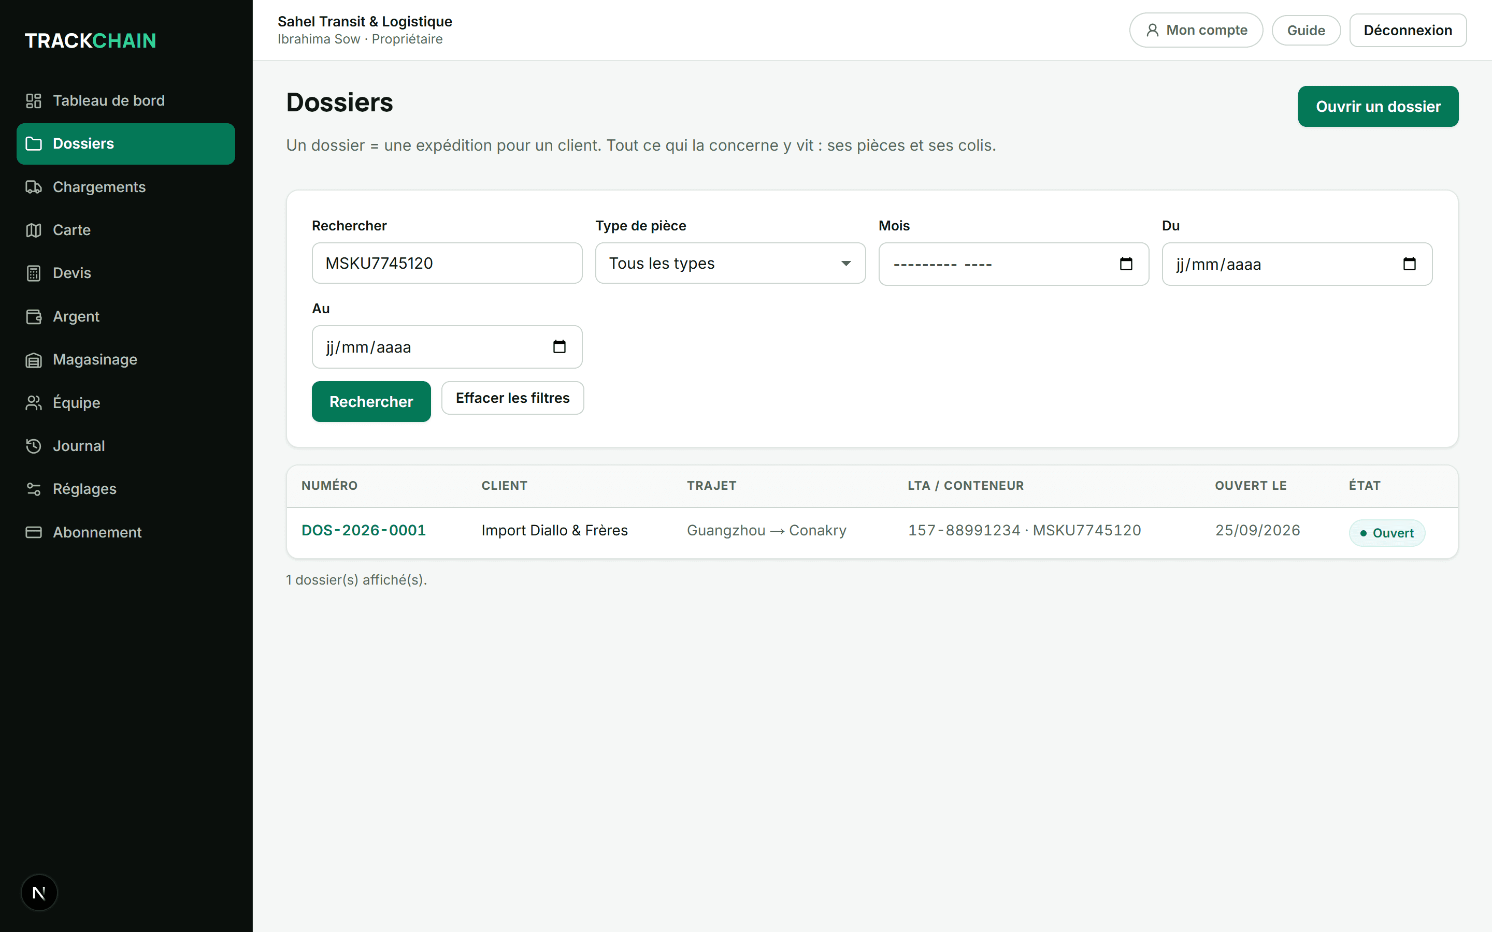
Task: Open the Du date calendar icon
Action: point(1410,264)
